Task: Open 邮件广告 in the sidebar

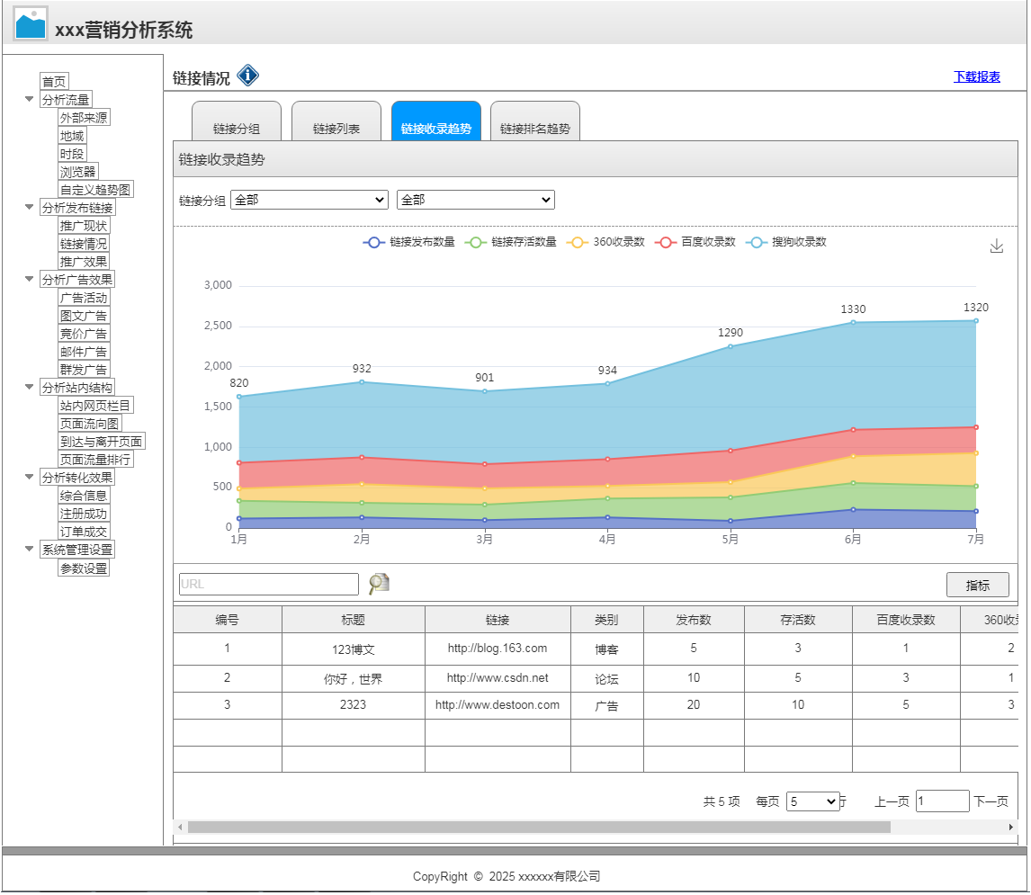Action: (x=84, y=351)
